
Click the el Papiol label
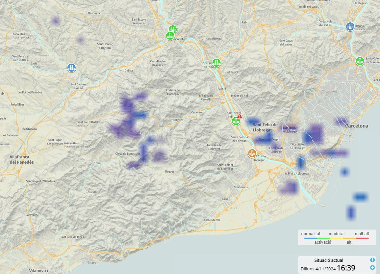coord(233,72)
